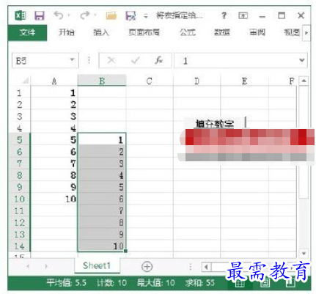Save workbook with the floppy disk icon
Image resolution: width=316 pixels, height=294 pixels.
[39, 16]
